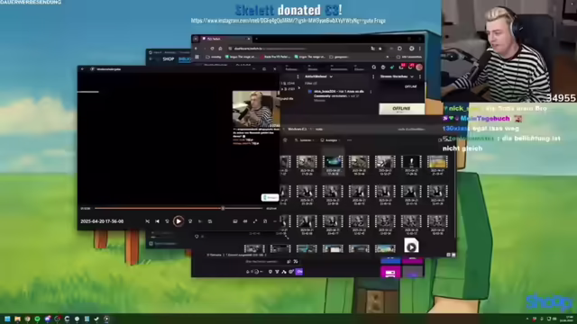Click the OFFLINE stream preview banner
Viewport: 577px width, 324px height.
(x=401, y=109)
